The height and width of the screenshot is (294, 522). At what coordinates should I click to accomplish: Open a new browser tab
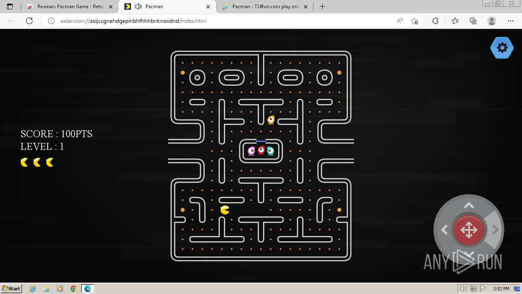(x=322, y=7)
